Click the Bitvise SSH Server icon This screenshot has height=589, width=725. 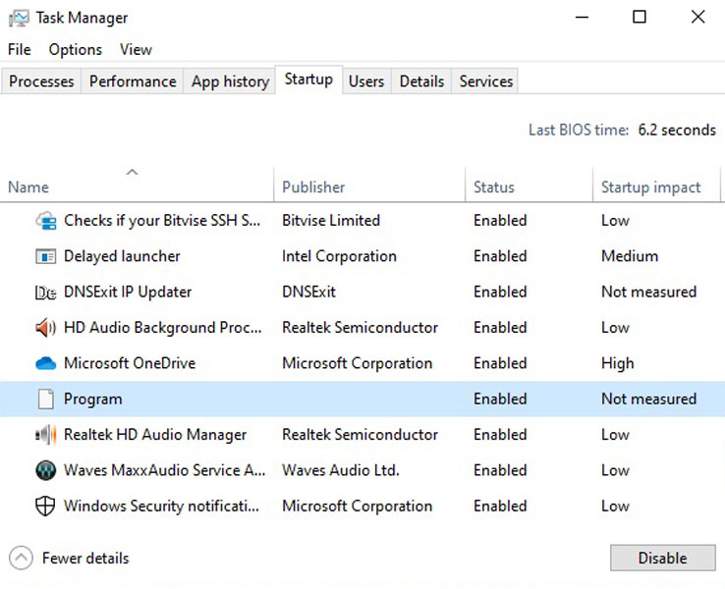[46, 221]
